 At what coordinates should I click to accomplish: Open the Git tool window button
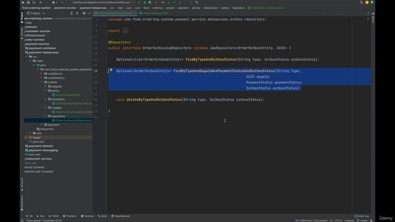29,216
